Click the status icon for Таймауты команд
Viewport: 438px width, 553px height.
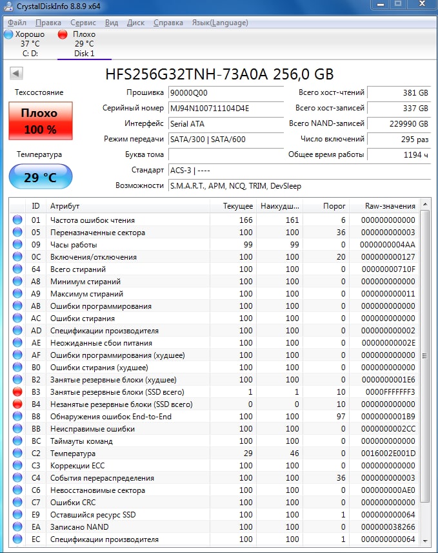pos(17,441)
